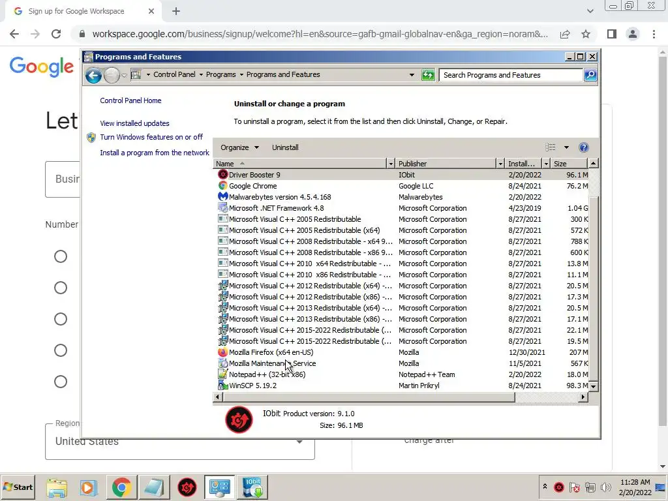Expand the Region dropdown on Google page
Image resolution: width=668 pixels, height=501 pixels.
pyautogui.click(x=299, y=442)
